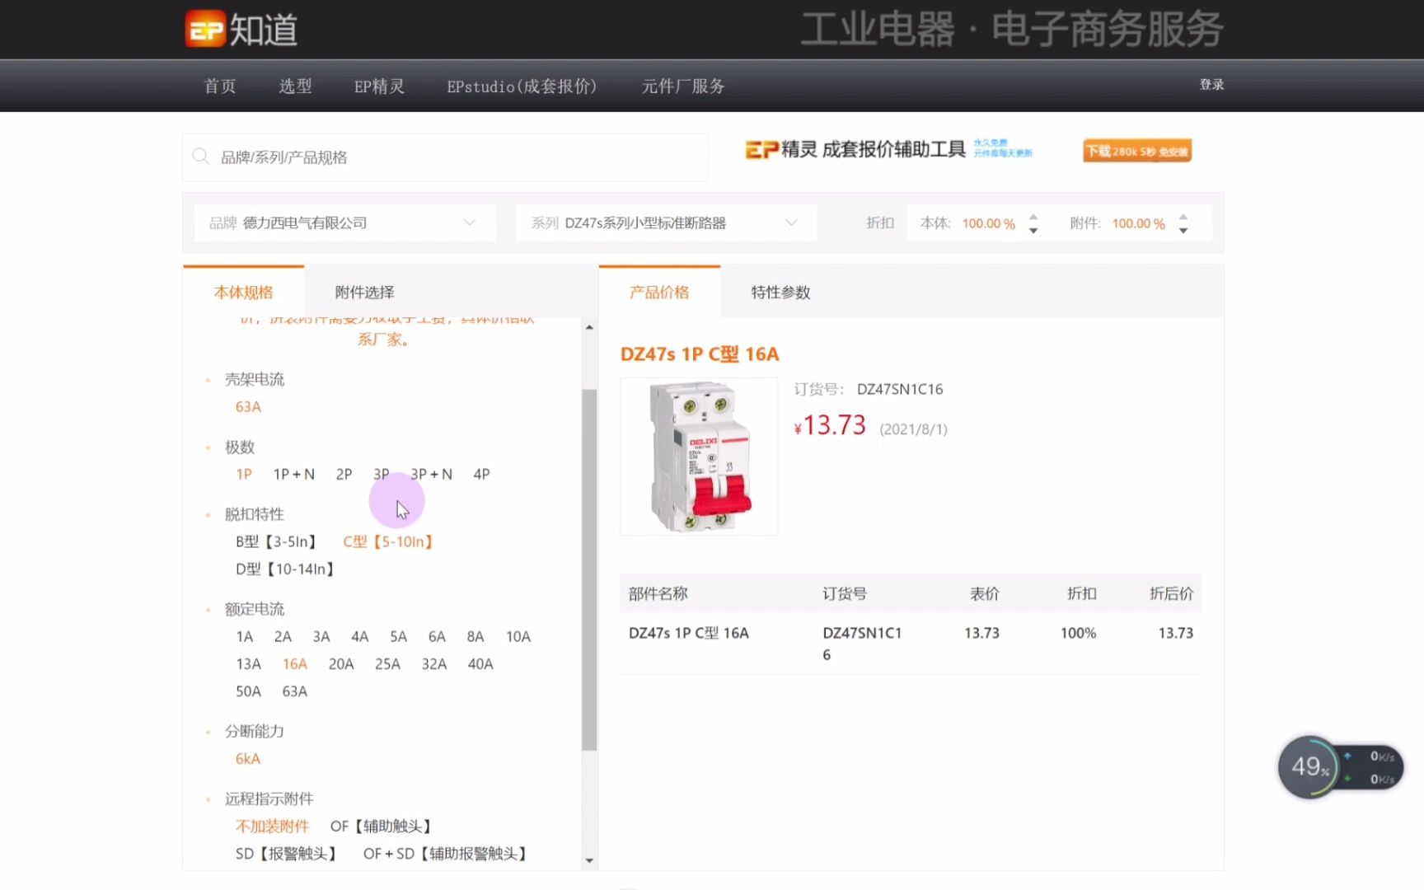
Task: Select SD【报警触头】 accessory
Action: click(286, 853)
